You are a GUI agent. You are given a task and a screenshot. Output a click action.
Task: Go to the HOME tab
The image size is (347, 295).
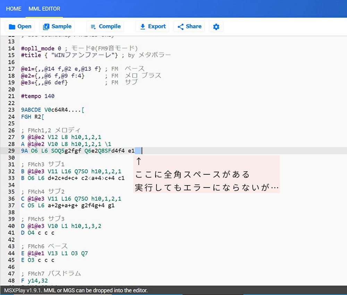[x=14, y=9]
